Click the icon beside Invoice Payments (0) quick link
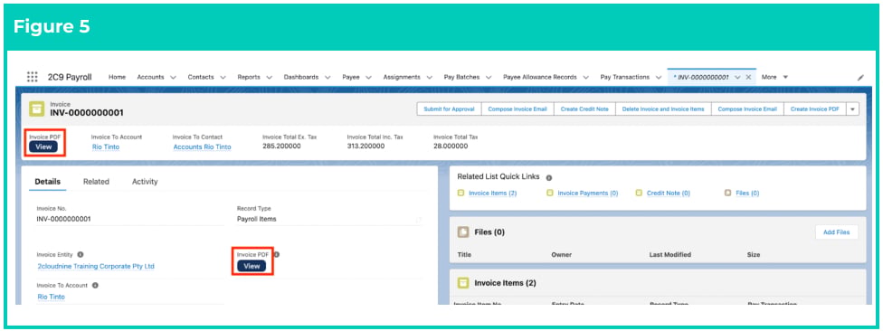 pyautogui.click(x=550, y=194)
